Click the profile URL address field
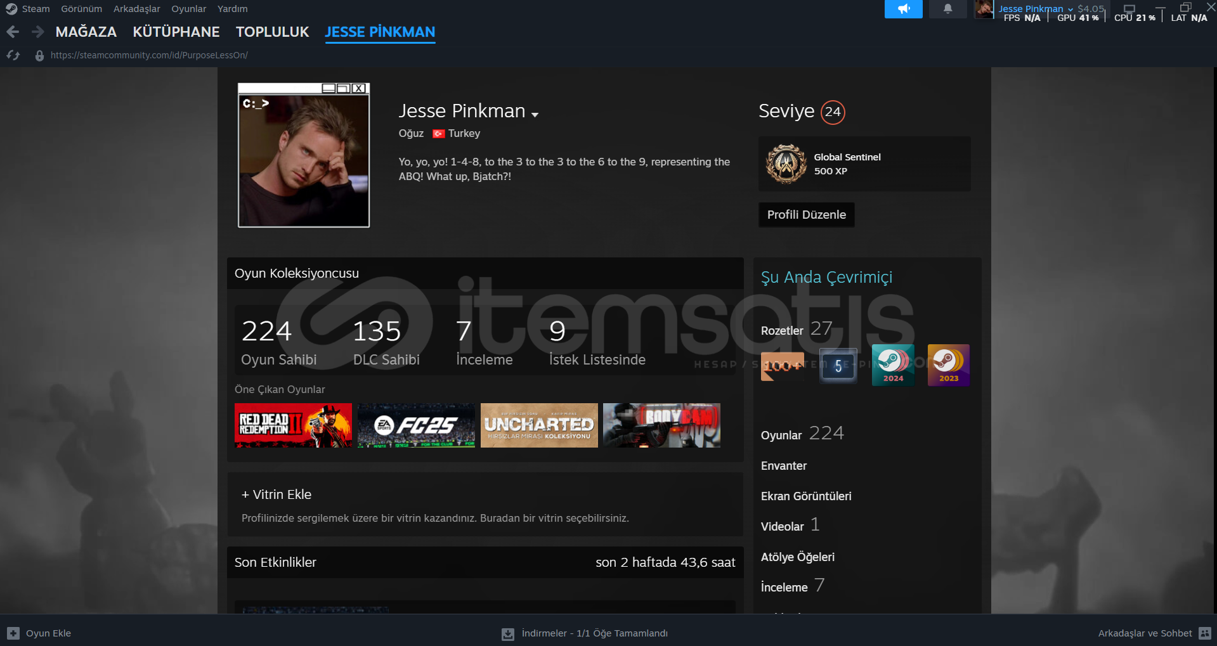 coord(149,55)
